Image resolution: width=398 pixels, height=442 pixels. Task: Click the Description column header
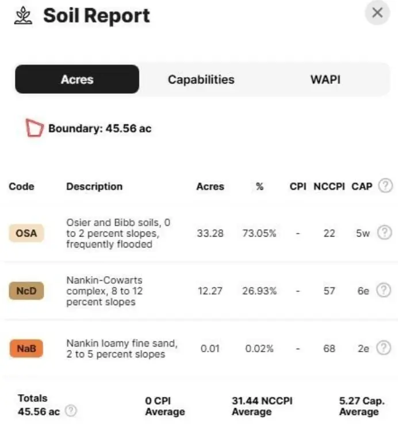pyautogui.click(x=94, y=186)
